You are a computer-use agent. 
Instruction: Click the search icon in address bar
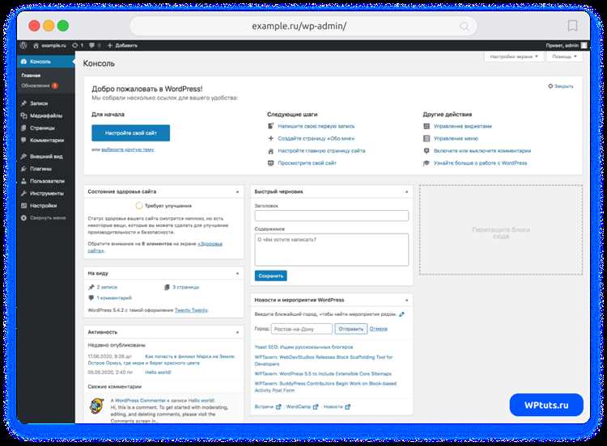[465, 27]
